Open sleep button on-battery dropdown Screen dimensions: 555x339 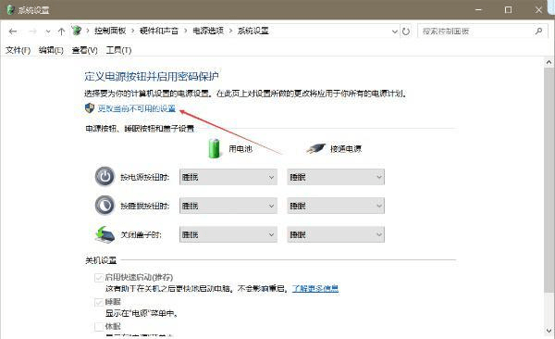[x=228, y=206]
